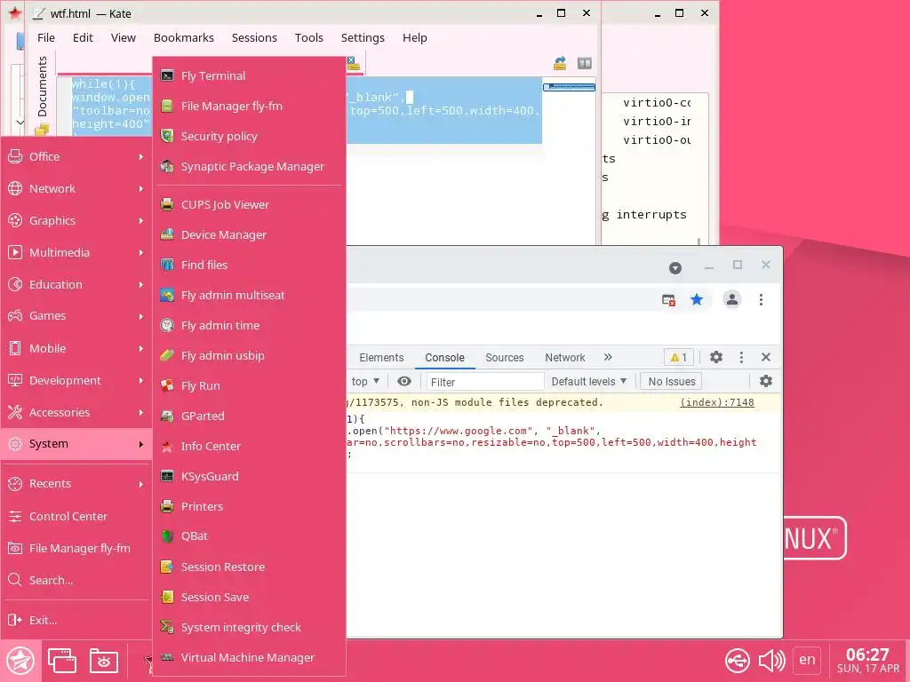Viewport: 910px width, 682px height.
Task: Expand the Multimedia category
Action: click(76, 252)
